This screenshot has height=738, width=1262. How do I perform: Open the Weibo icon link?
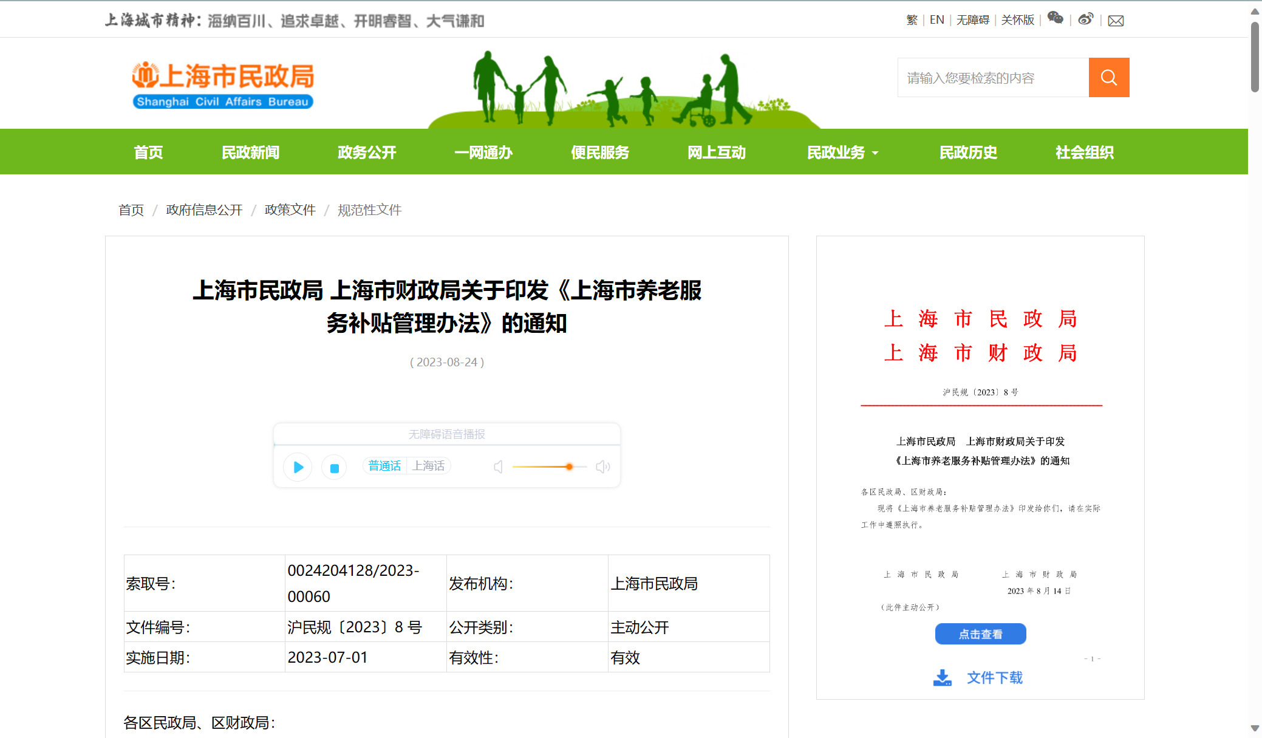[1085, 19]
